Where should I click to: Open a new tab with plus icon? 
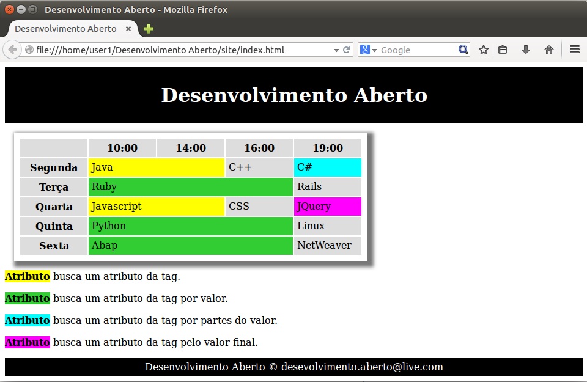pos(149,29)
